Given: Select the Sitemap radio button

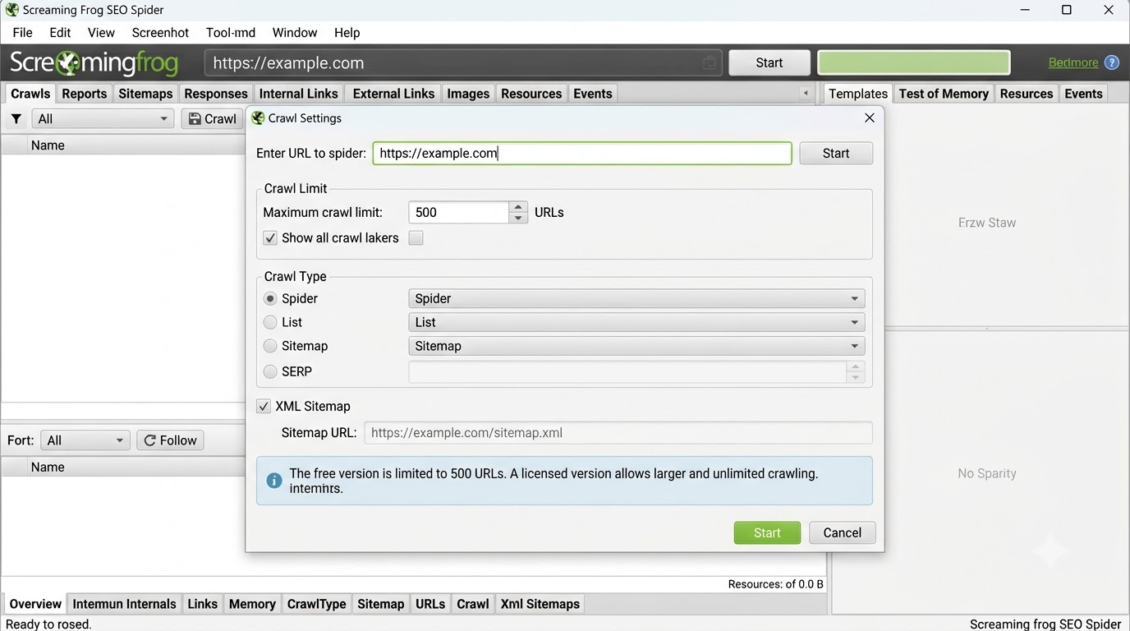Looking at the screenshot, I should [x=270, y=347].
